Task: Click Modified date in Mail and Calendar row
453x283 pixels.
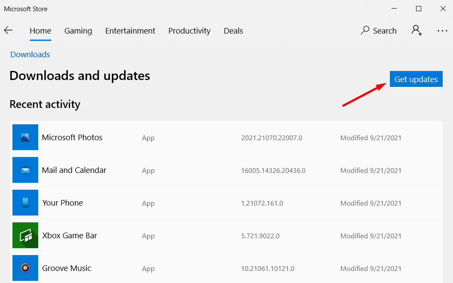Action: point(371,171)
